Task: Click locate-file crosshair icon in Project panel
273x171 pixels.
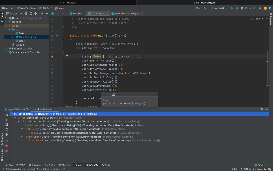Action: point(26,13)
